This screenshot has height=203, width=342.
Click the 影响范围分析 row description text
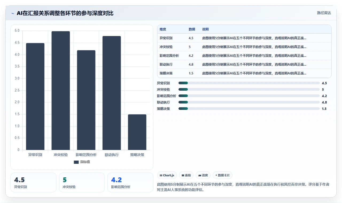point(254,56)
